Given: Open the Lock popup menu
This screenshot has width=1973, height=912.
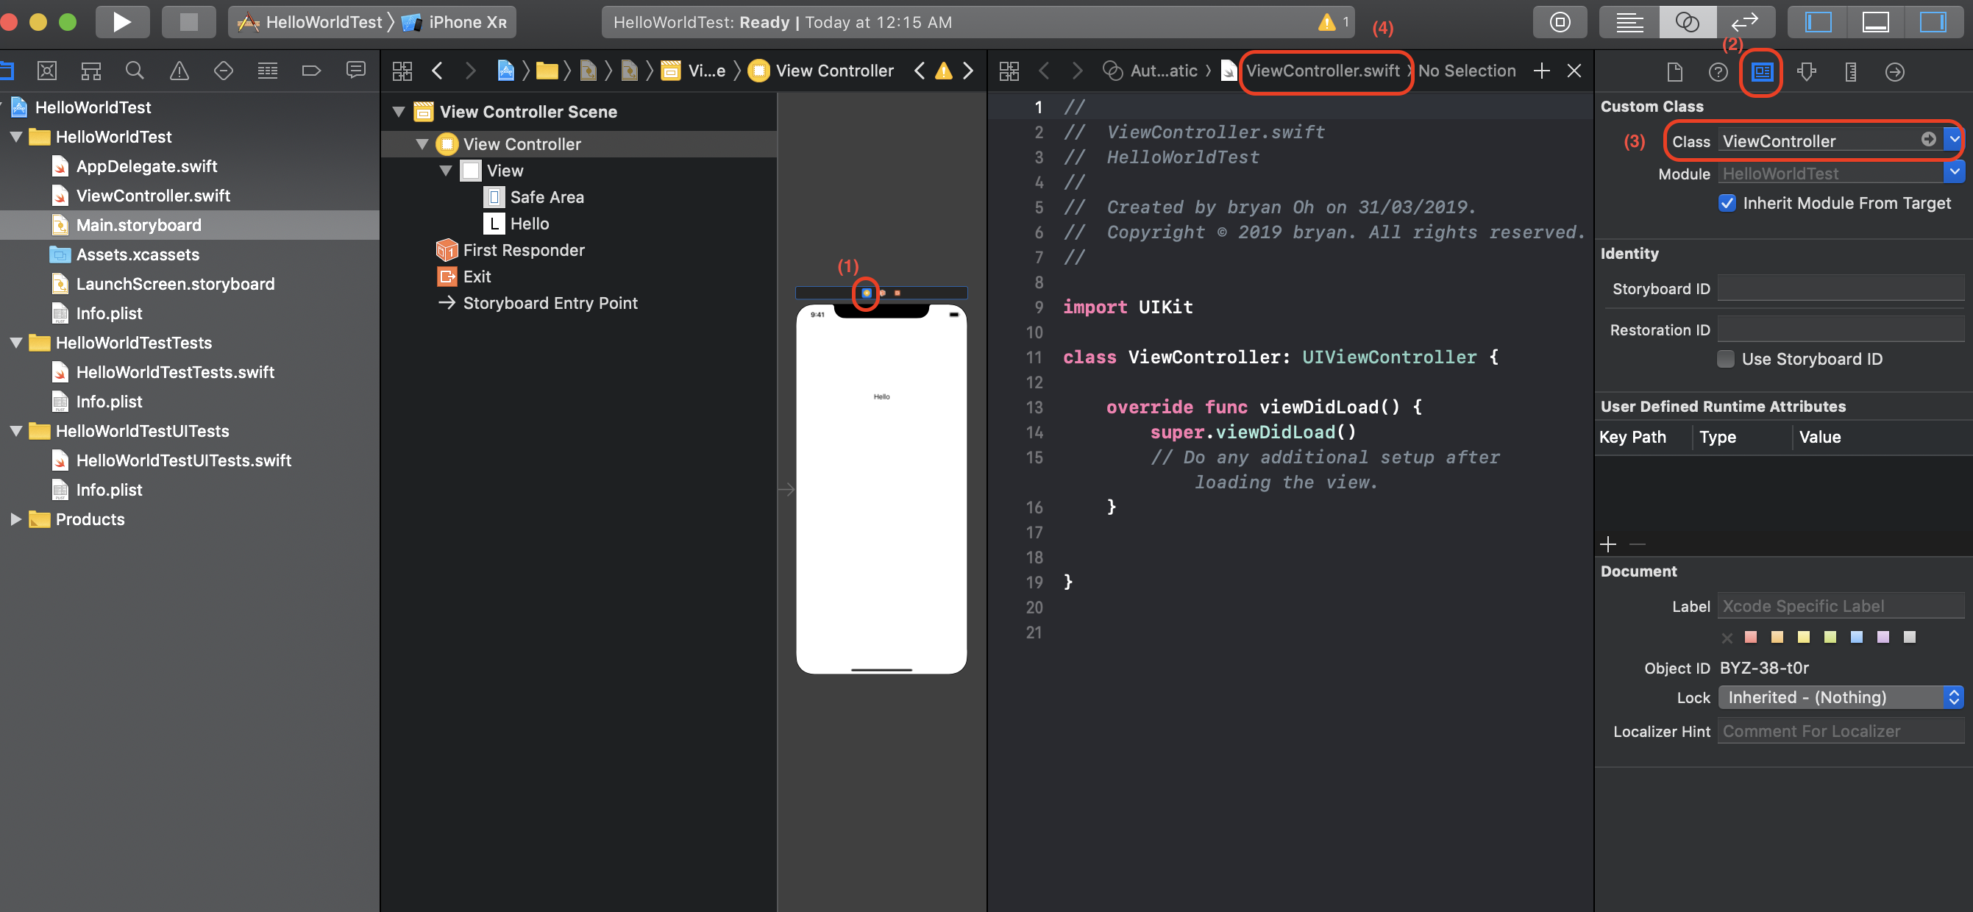Looking at the screenshot, I should pos(1841,697).
